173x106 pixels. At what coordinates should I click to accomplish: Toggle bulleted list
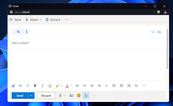click(77, 86)
